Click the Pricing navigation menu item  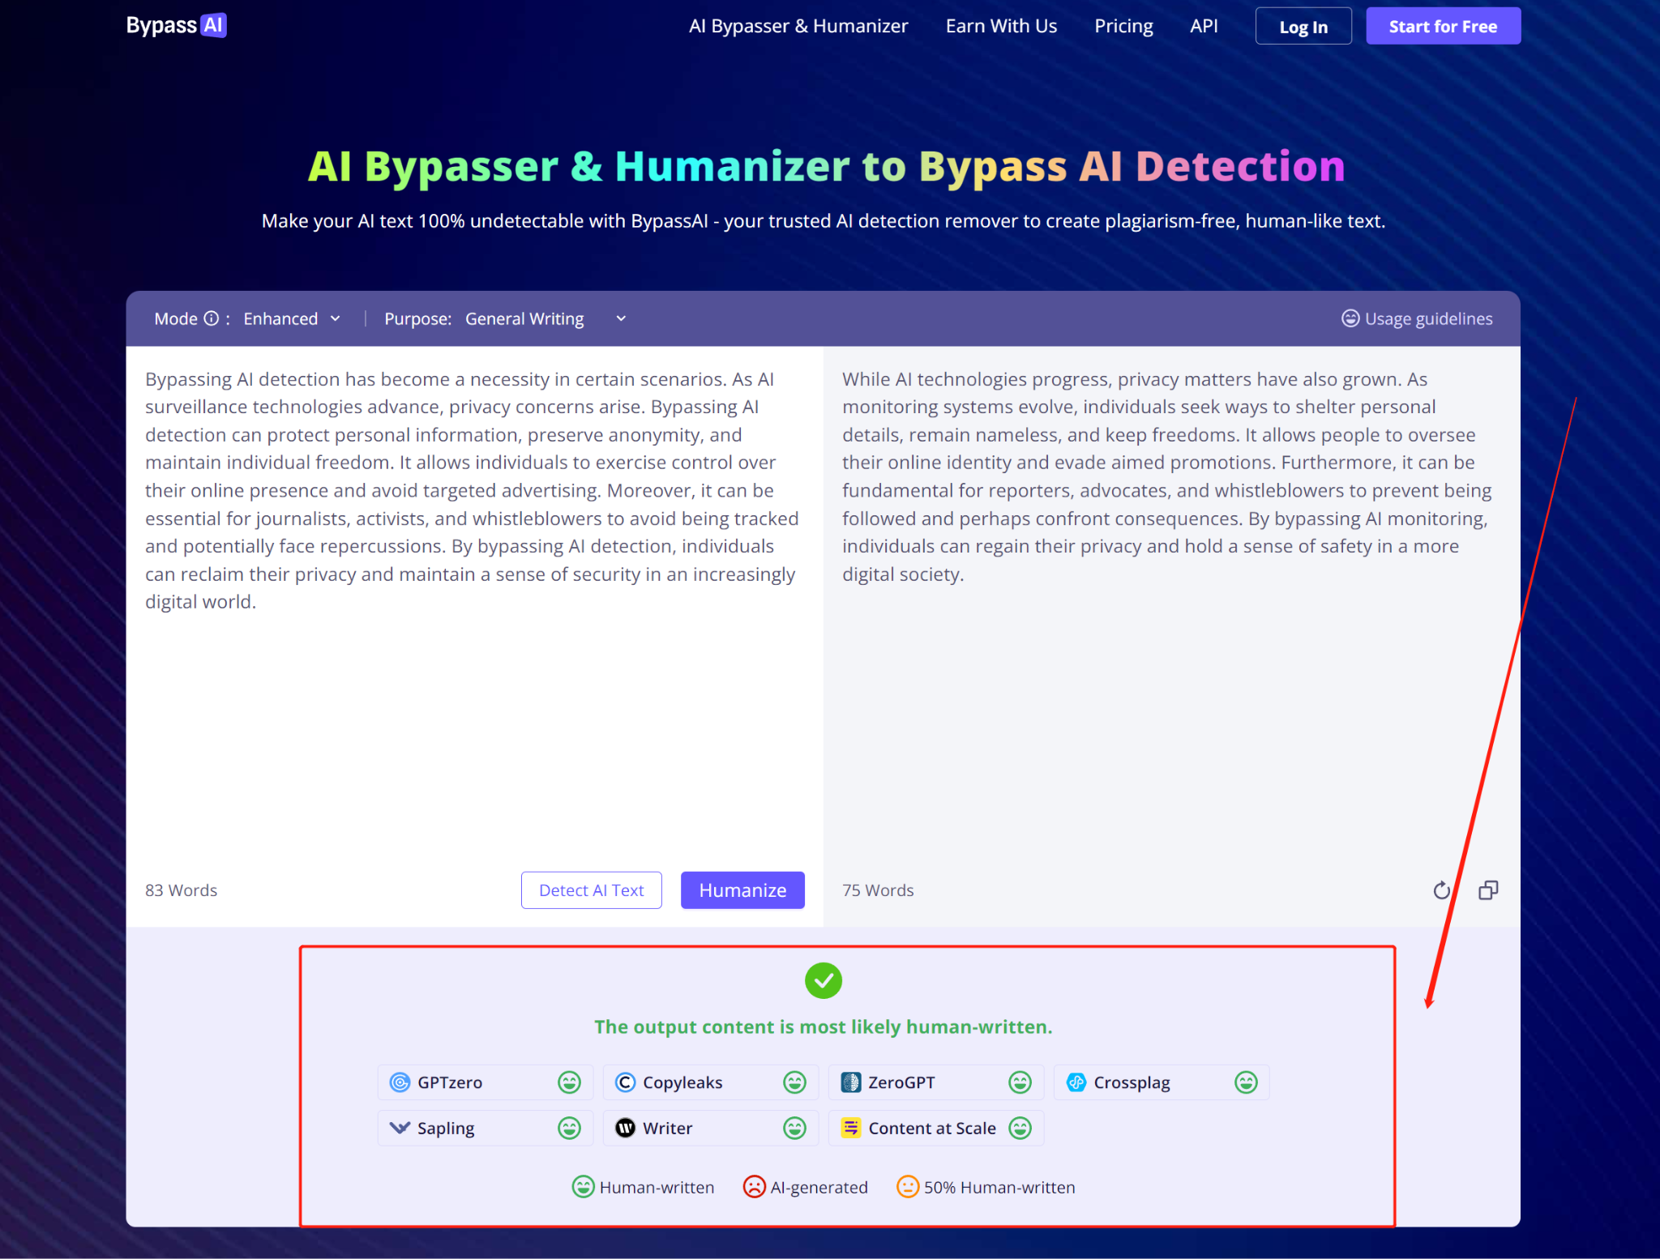click(1124, 25)
